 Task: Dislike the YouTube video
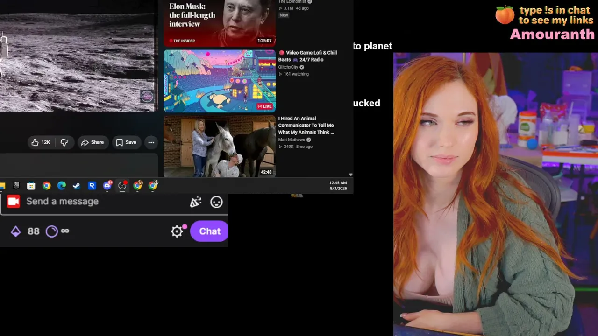[64, 142]
